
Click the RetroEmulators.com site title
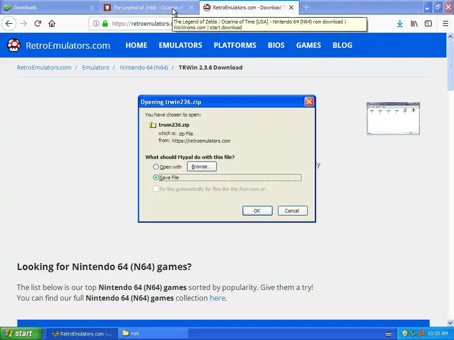point(68,46)
